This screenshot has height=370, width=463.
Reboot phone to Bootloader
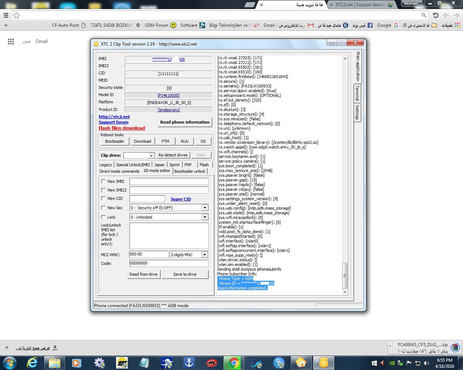(115, 141)
